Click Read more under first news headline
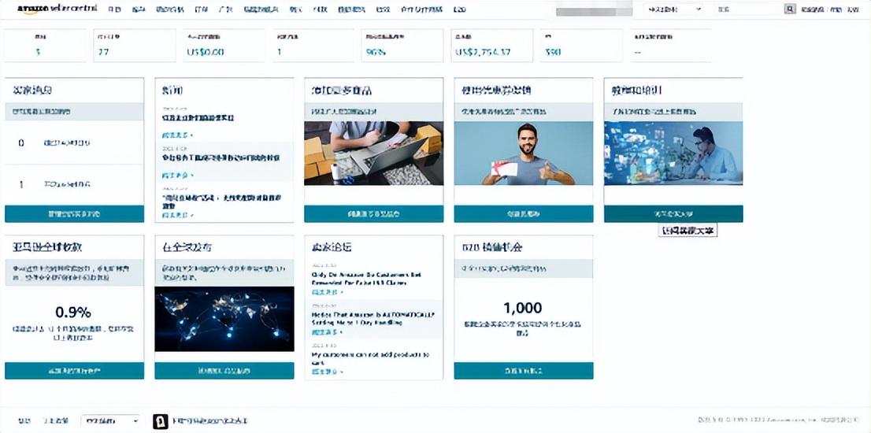Image resolution: width=871 pixels, height=433 pixels. (x=178, y=135)
